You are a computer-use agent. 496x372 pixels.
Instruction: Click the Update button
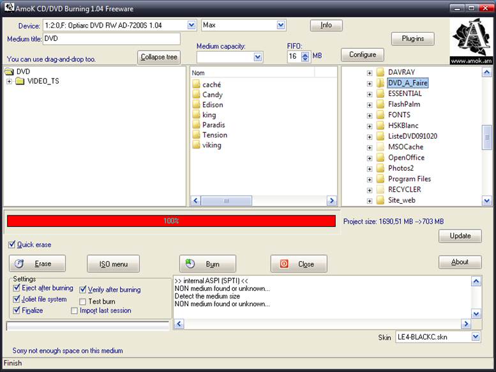click(x=460, y=236)
